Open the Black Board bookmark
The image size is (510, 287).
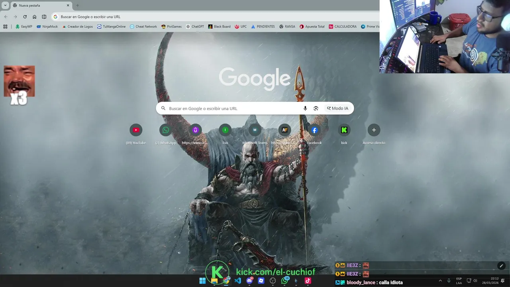[219, 27]
